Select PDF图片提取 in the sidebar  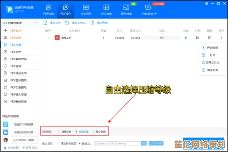20,80
